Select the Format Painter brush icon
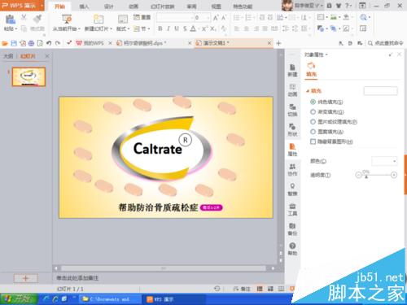Screen dimensions: 407x305 pyautogui.click(x=37, y=19)
